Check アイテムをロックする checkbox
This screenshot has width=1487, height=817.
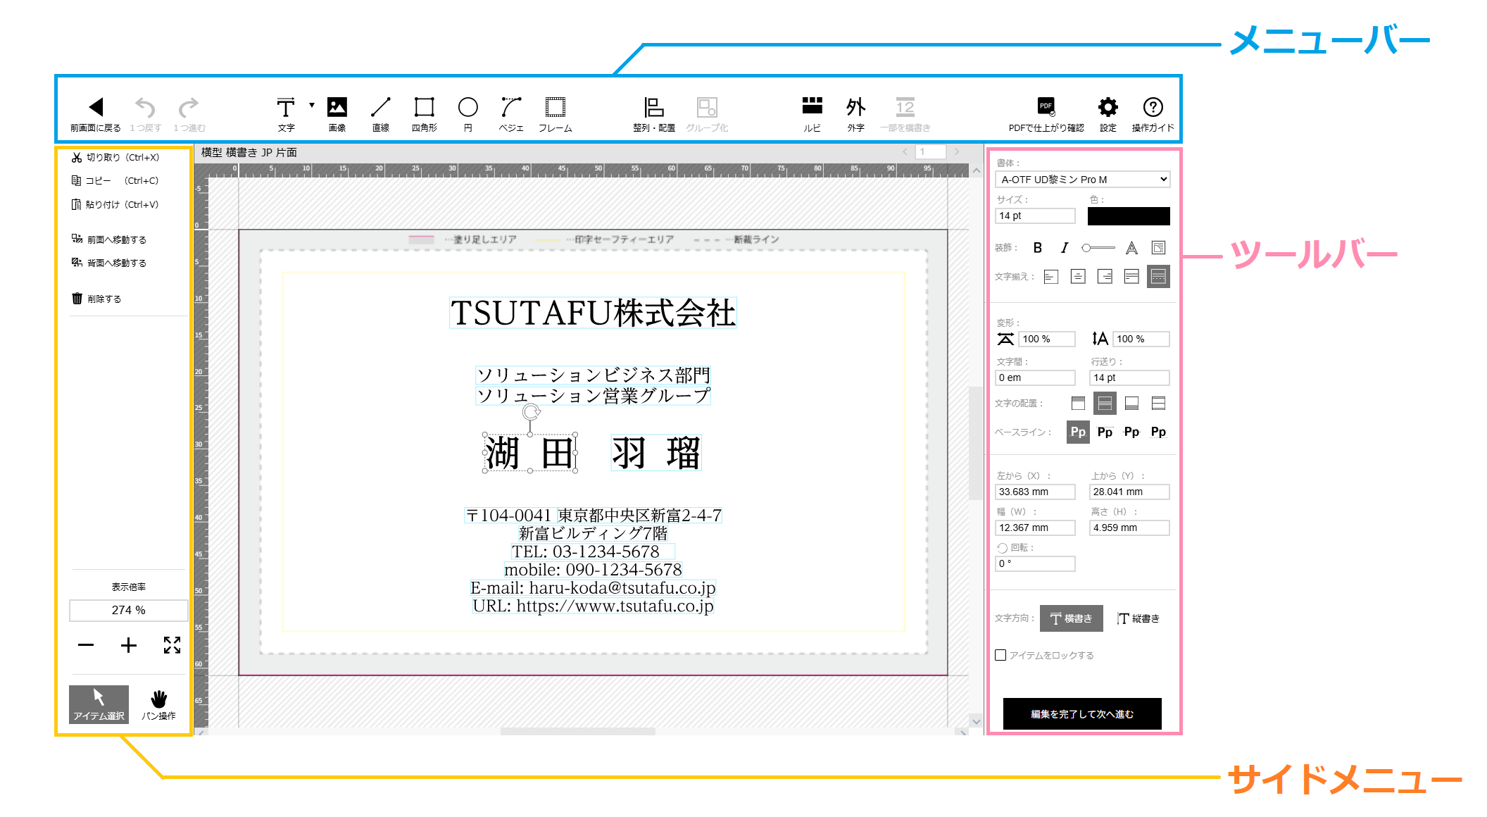(x=1000, y=655)
